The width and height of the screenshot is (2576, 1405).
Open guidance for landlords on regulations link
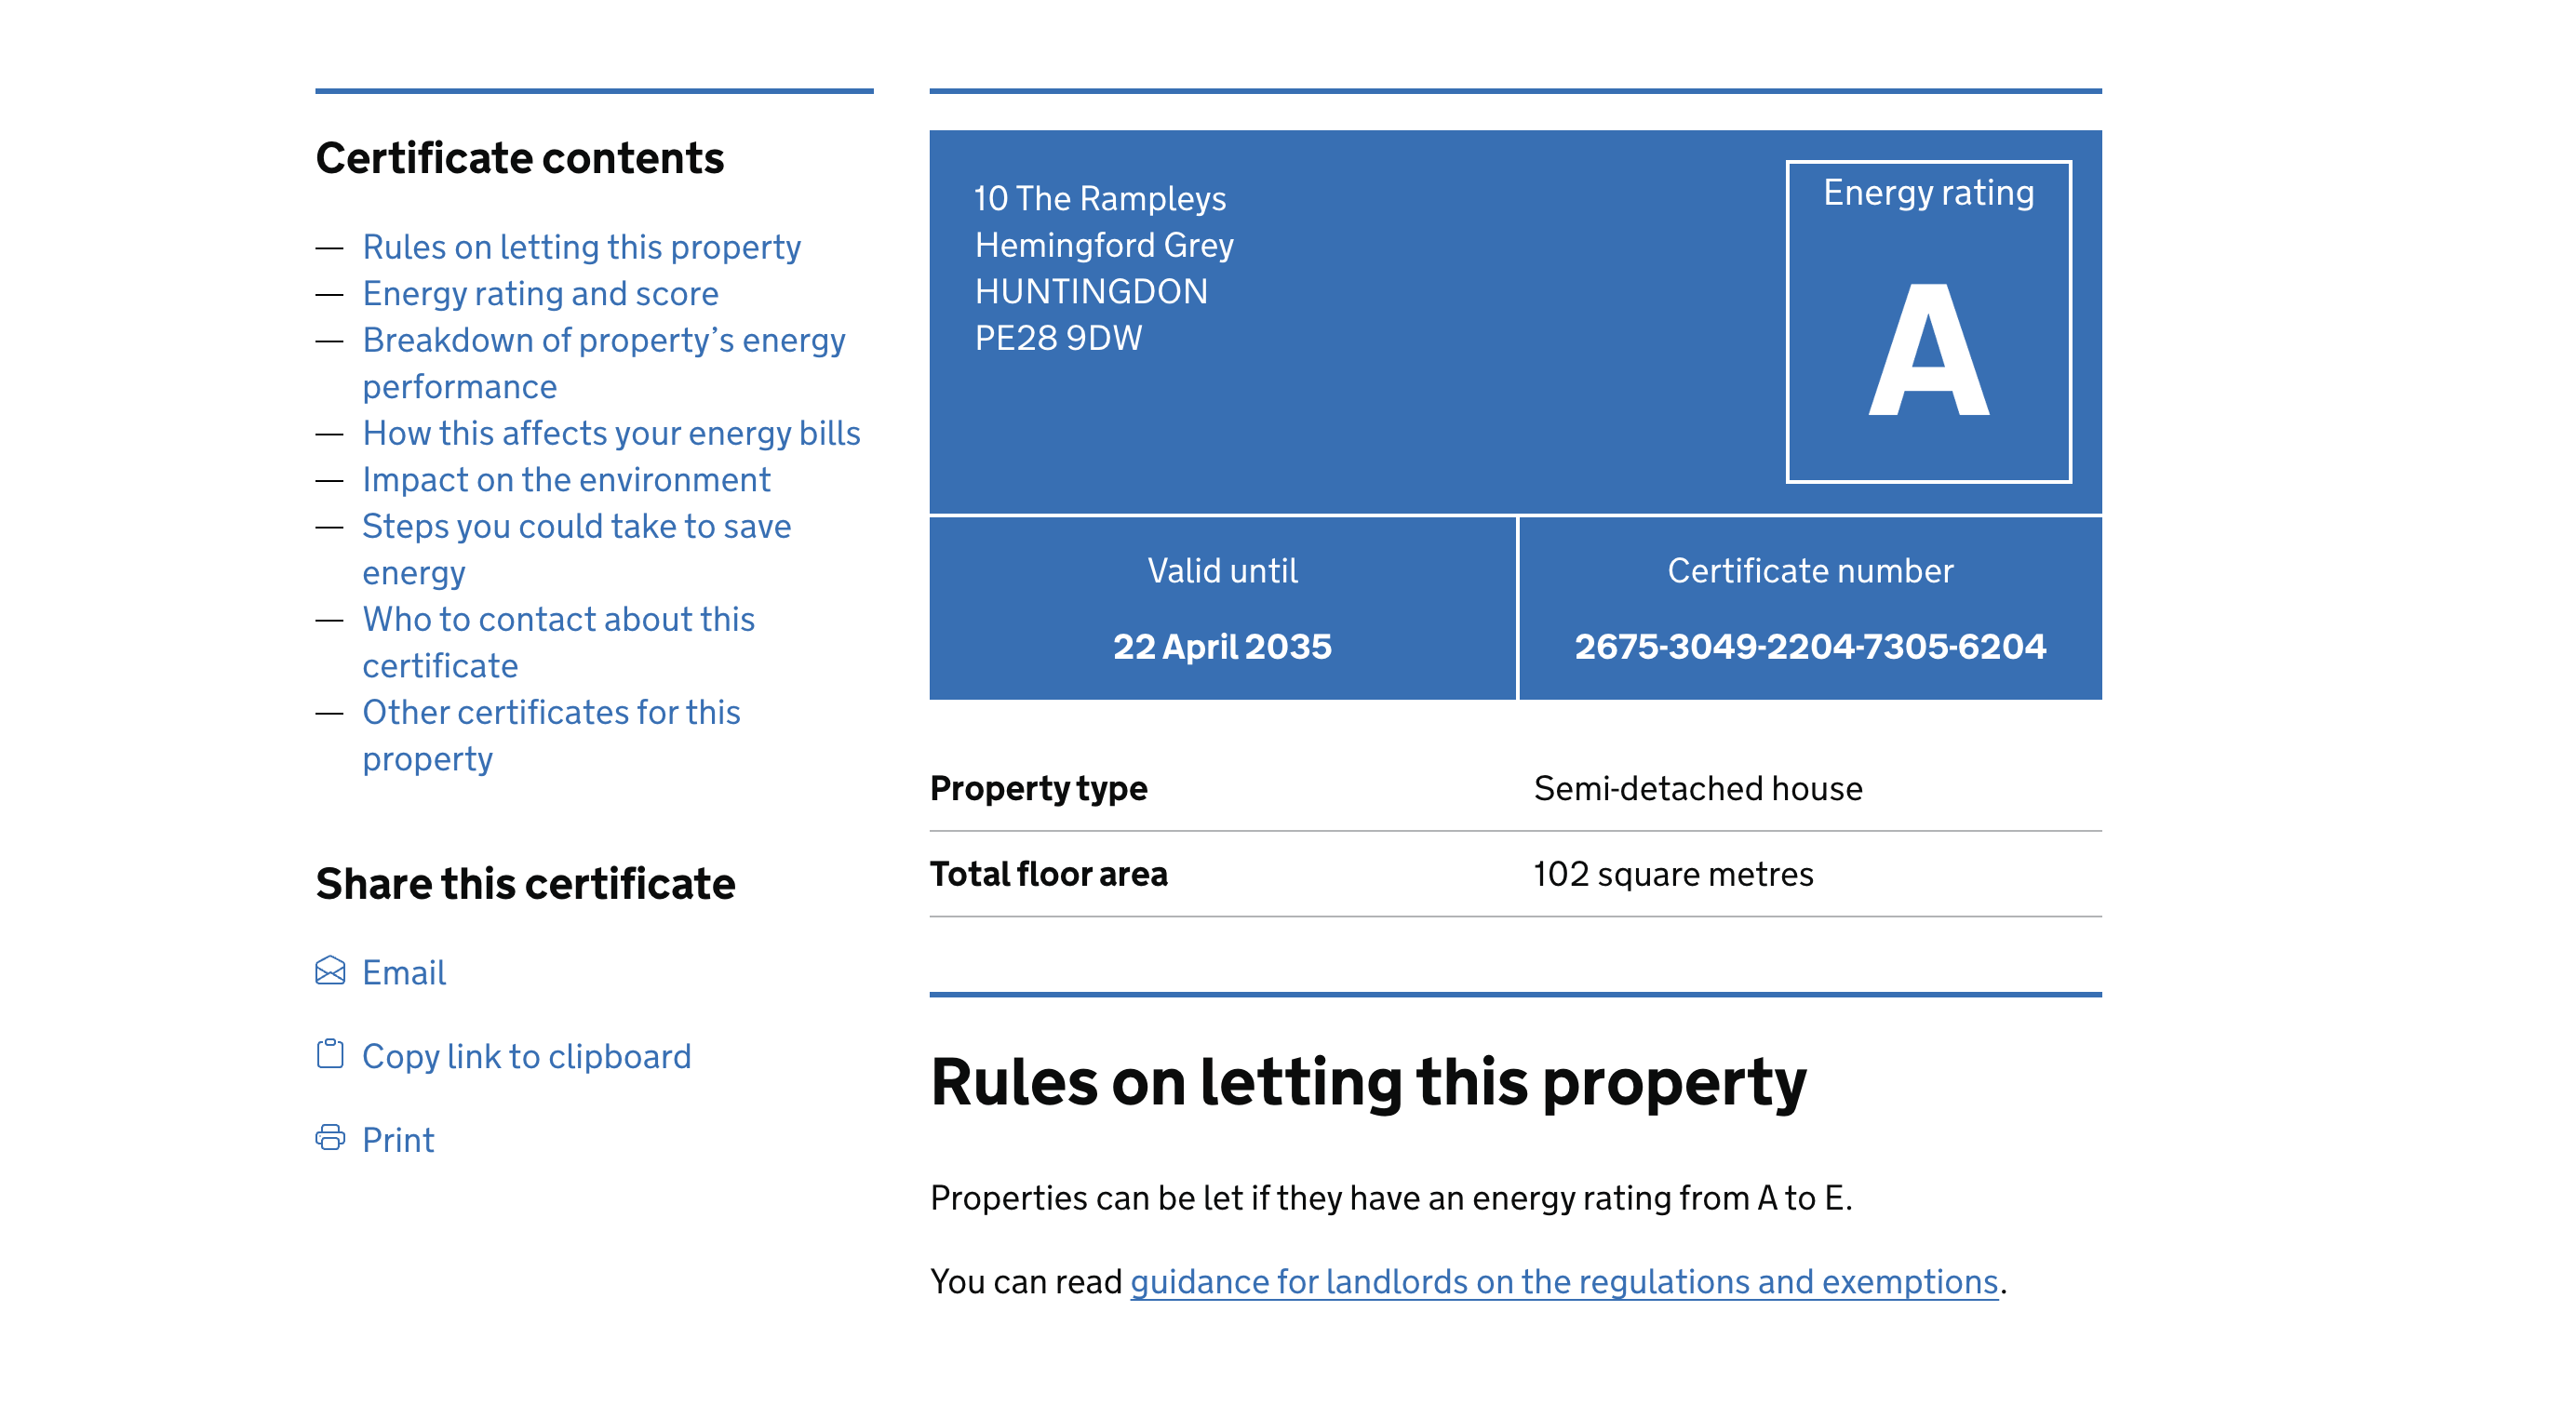pyautogui.click(x=1564, y=1281)
